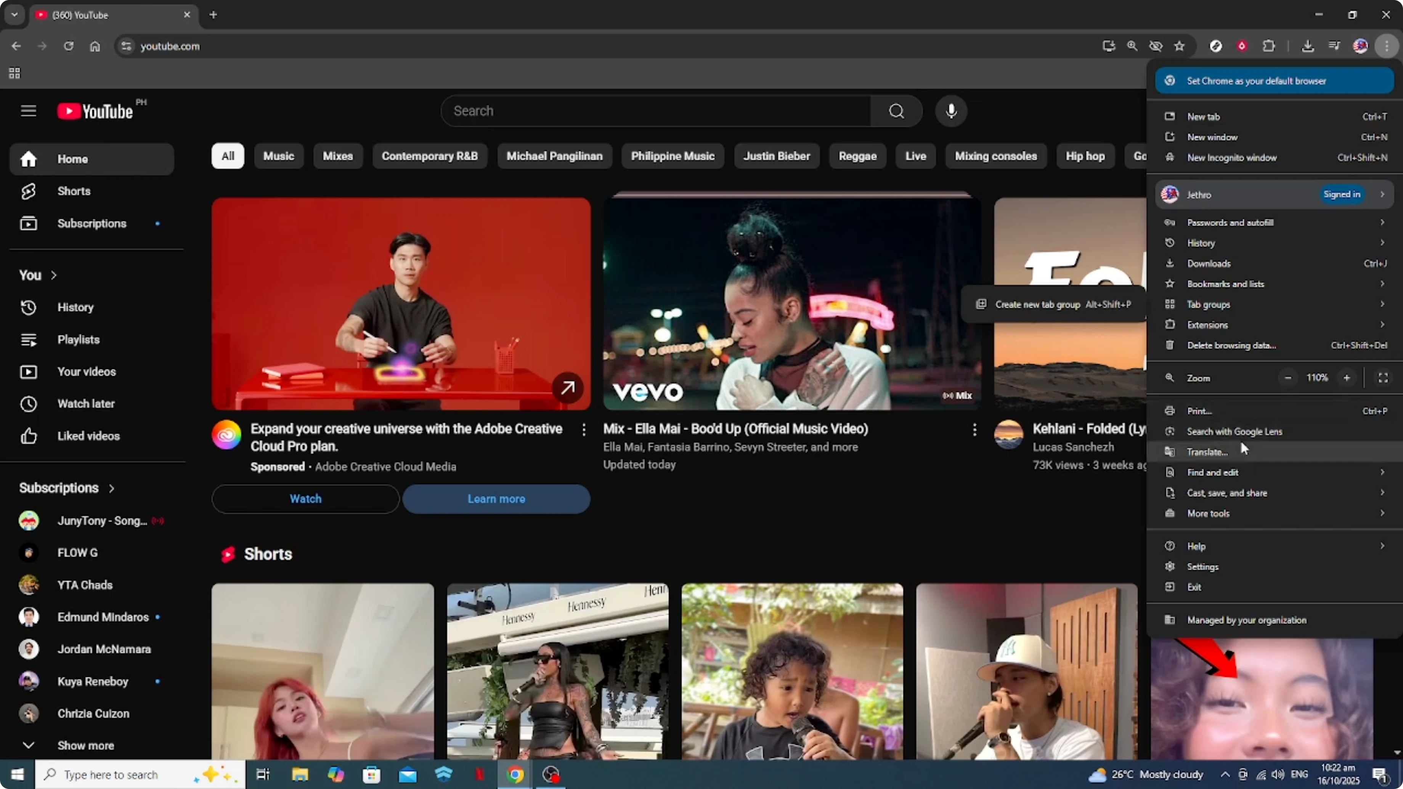The image size is (1403, 789).
Task: Click inside the YouTube search field
Action: click(x=653, y=111)
